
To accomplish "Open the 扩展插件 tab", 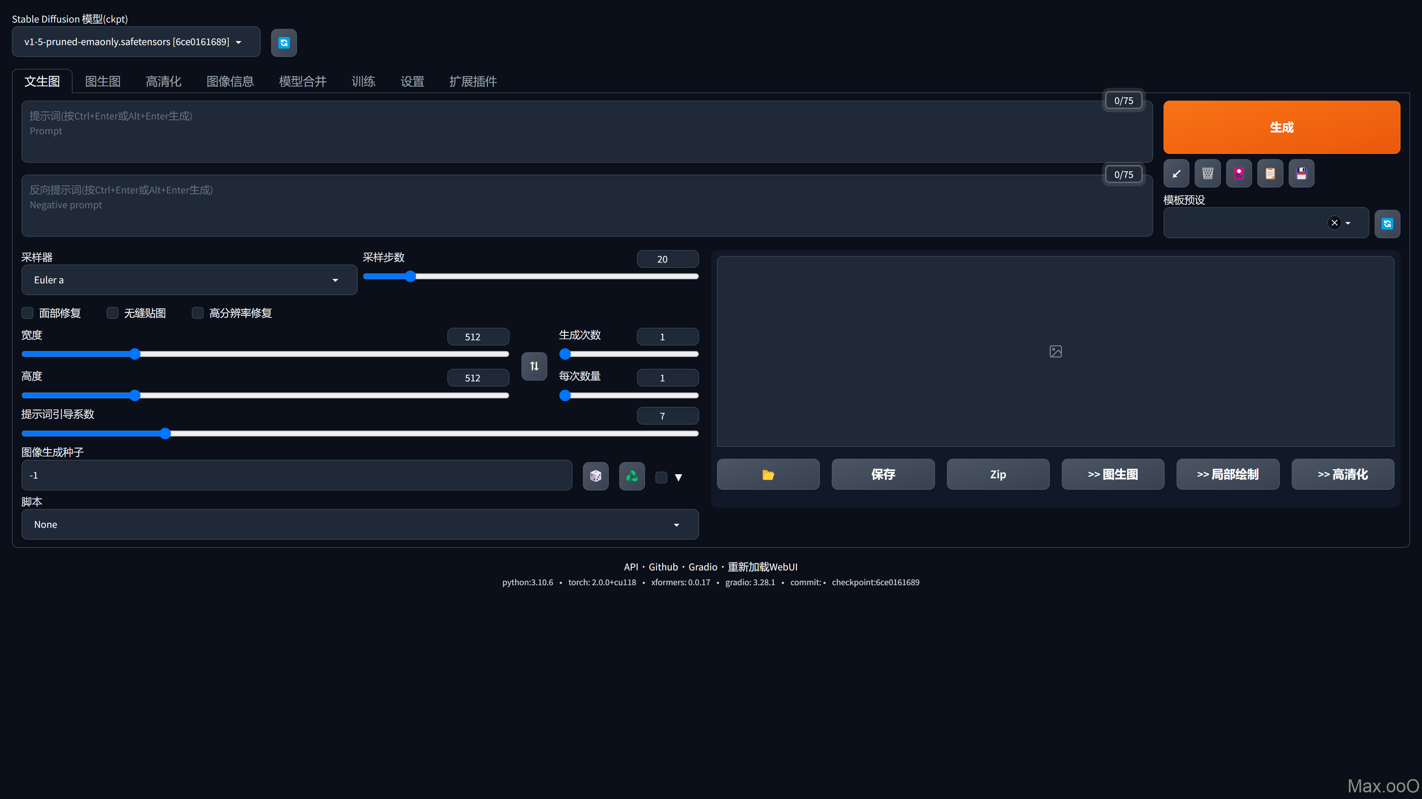I will pos(473,82).
